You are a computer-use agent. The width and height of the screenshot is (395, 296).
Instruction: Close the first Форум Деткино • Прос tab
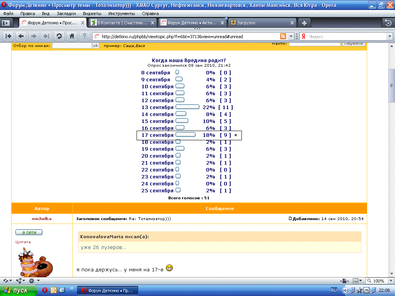tap(83, 23)
